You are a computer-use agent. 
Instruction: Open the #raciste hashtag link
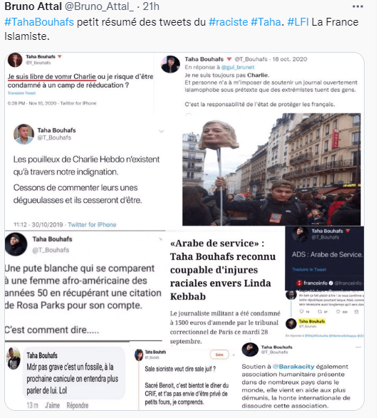click(228, 22)
